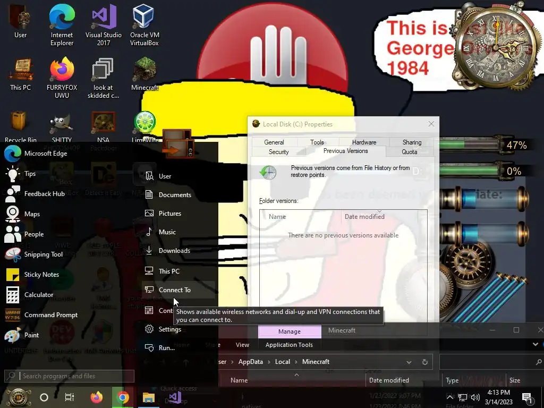Open Sharing tab in Properties
The width and height of the screenshot is (544, 408).
pyautogui.click(x=412, y=142)
